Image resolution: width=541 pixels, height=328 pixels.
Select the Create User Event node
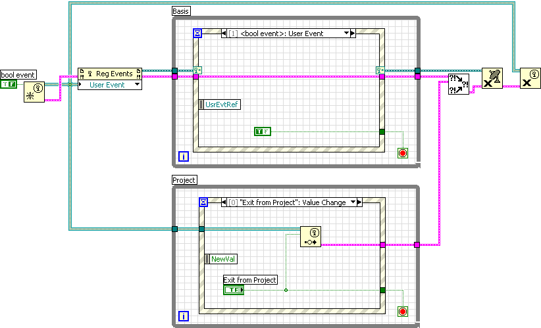34,92
